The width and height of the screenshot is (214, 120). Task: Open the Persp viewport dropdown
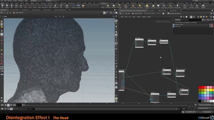pyautogui.click(x=104, y=20)
